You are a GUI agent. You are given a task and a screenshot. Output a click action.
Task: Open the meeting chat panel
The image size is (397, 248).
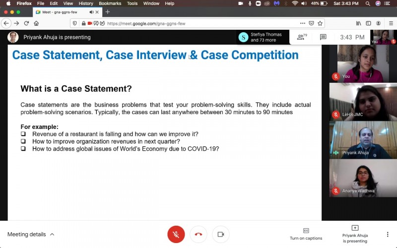coord(323,37)
